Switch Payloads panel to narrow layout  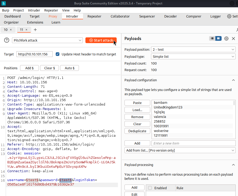(x=212, y=38)
